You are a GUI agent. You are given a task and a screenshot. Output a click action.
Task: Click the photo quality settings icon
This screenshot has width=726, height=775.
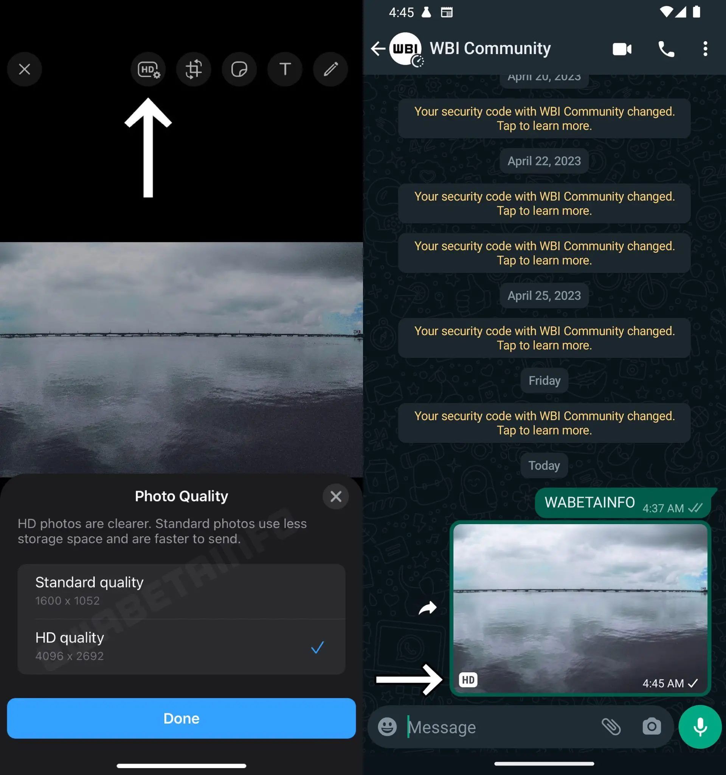pyautogui.click(x=147, y=68)
